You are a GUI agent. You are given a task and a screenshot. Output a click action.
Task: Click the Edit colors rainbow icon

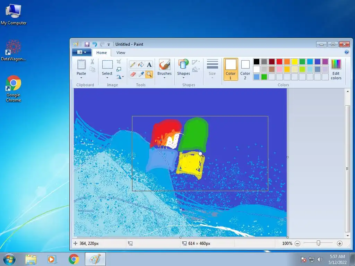tap(336, 64)
